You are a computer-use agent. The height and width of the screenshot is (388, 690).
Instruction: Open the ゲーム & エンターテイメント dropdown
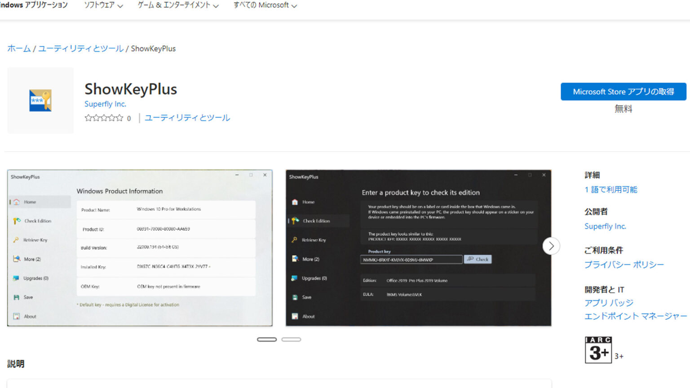pyautogui.click(x=177, y=5)
